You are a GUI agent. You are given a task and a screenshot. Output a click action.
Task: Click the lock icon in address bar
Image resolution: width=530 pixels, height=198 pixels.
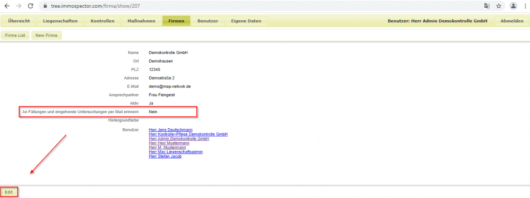pos(46,6)
